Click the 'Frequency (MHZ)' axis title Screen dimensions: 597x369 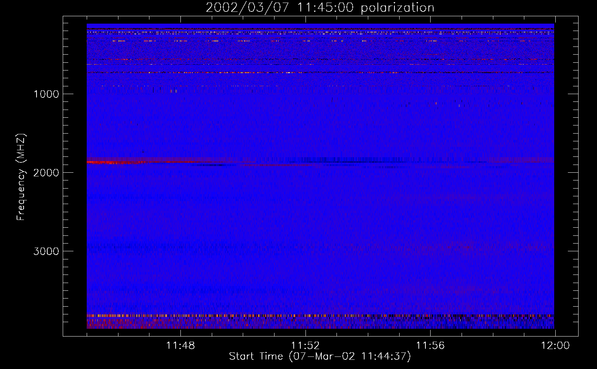tap(21, 177)
